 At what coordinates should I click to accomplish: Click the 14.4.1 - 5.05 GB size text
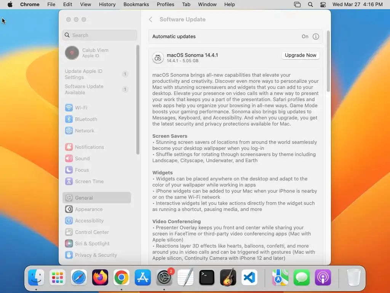click(182, 61)
